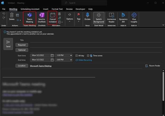Toggle Switch Background dark mode
The width and height of the screenshot is (165, 116).
pyautogui.click(x=99, y=17)
